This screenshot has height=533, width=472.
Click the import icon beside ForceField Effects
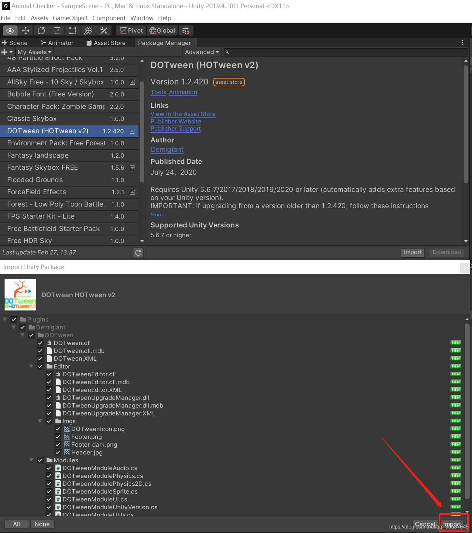click(132, 192)
